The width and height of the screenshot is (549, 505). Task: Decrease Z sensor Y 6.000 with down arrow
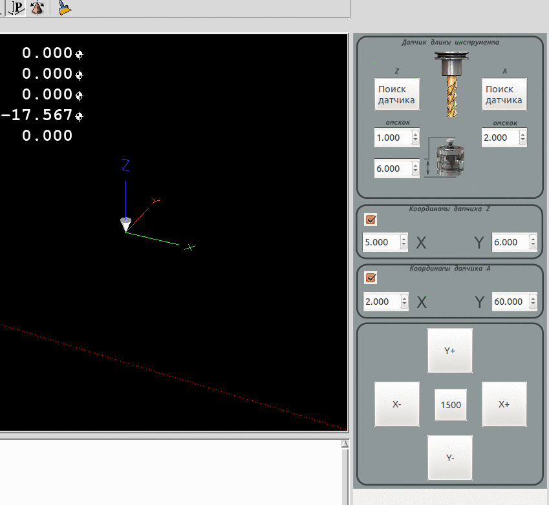(533, 246)
